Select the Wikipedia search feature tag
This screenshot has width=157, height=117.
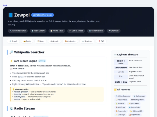click(123, 96)
